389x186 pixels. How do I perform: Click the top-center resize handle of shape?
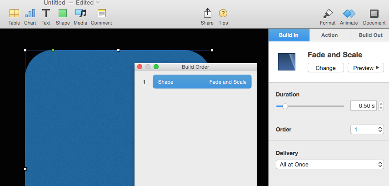(118, 50)
